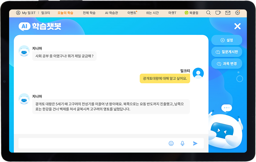256x162 pixels.
Task: Open 전체 학습 menu
Action: [x=89, y=13]
